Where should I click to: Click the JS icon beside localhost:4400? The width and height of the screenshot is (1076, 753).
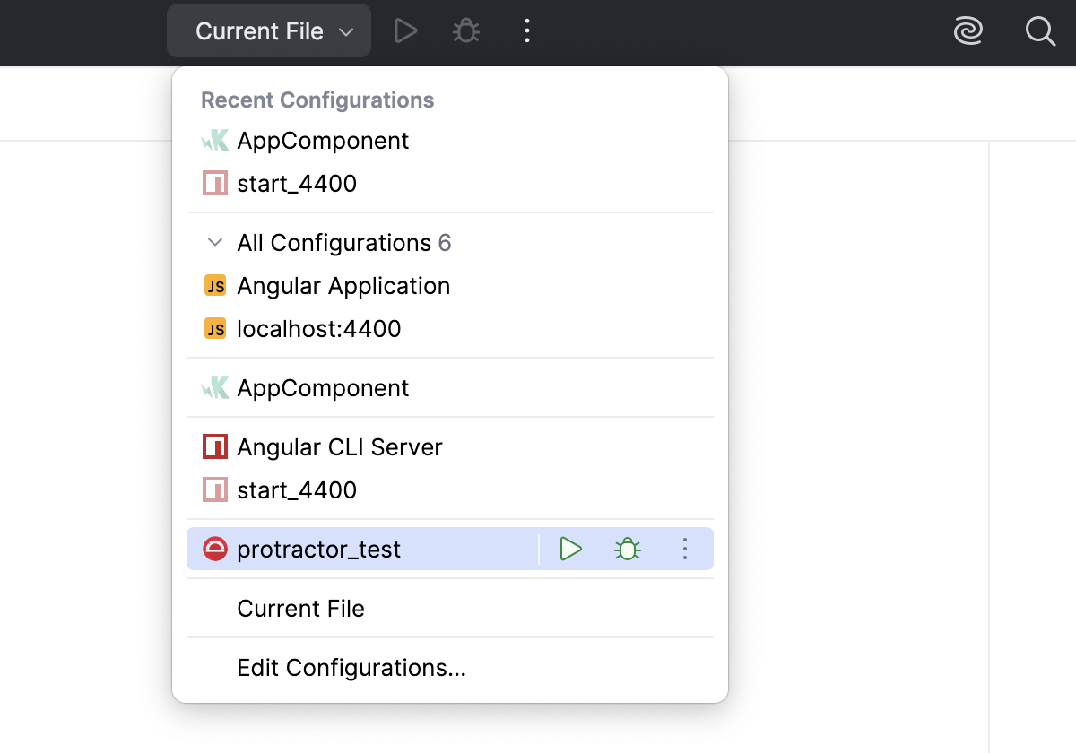click(x=215, y=329)
